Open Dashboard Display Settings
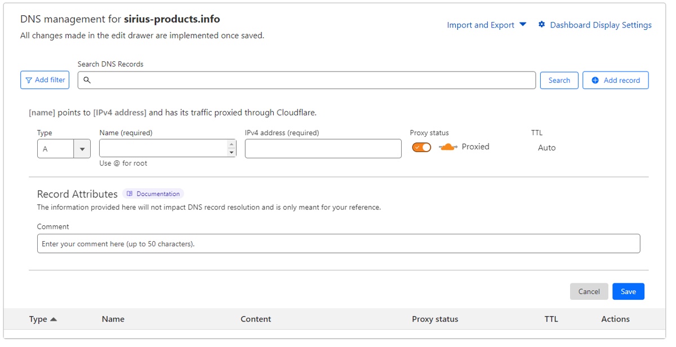This screenshot has width=676, height=347. (x=601, y=25)
